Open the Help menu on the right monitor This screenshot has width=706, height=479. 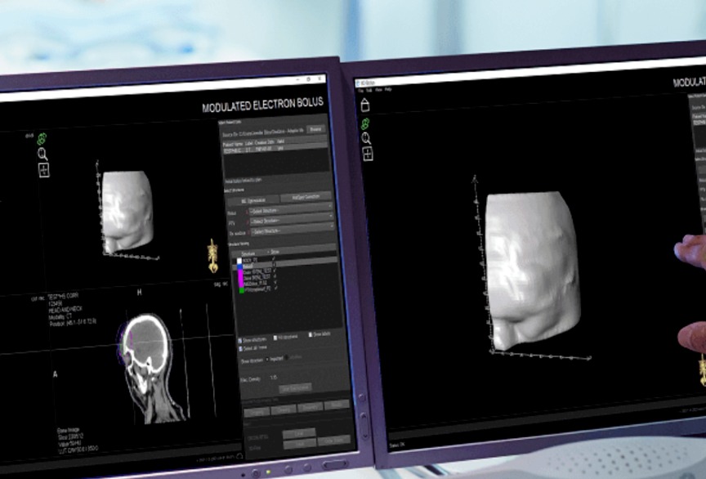coord(388,89)
